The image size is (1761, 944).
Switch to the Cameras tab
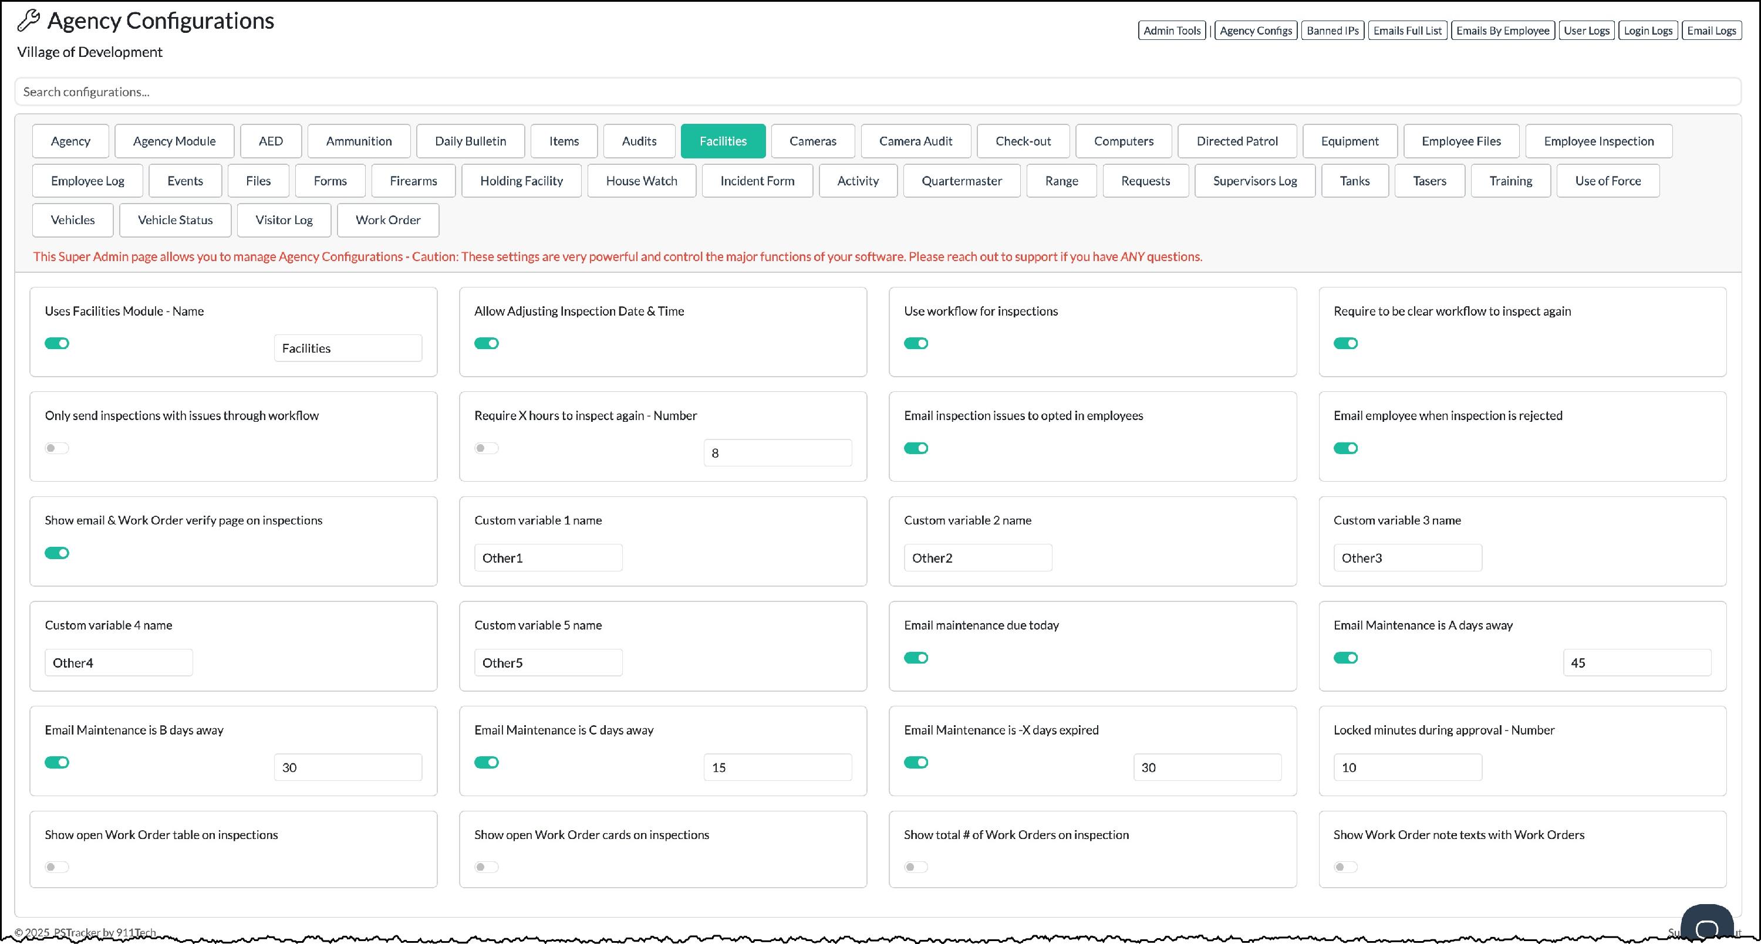(812, 141)
